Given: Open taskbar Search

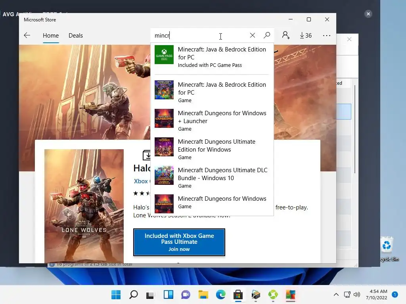Looking at the screenshot, I should (x=134, y=294).
